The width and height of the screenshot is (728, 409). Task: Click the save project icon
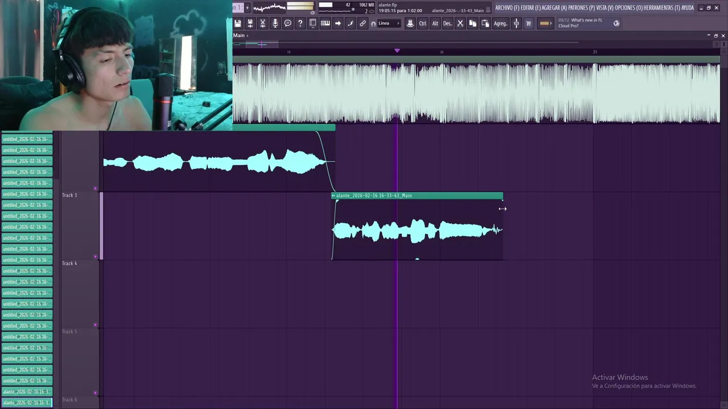coord(238,23)
